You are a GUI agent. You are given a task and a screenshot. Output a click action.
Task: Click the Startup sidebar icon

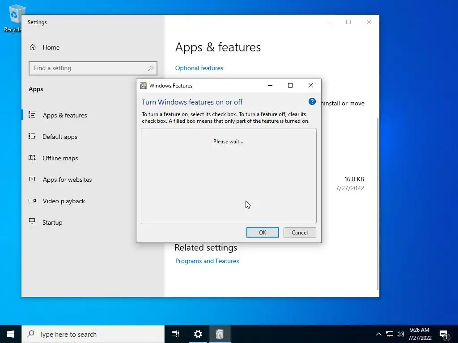click(x=32, y=222)
